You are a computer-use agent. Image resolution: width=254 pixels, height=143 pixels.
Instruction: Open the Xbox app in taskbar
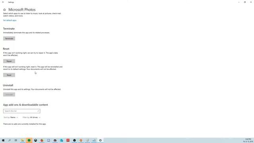(x=35, y=140)
